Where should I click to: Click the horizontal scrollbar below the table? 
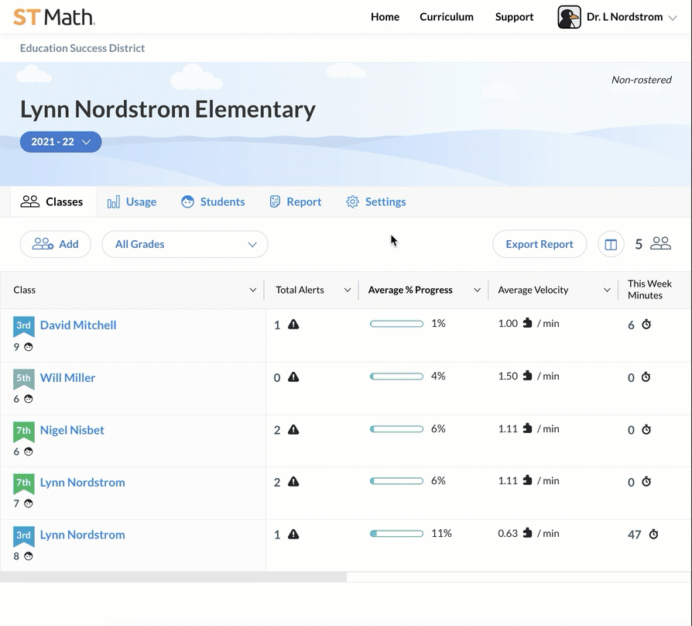click(x=173, y=577)
